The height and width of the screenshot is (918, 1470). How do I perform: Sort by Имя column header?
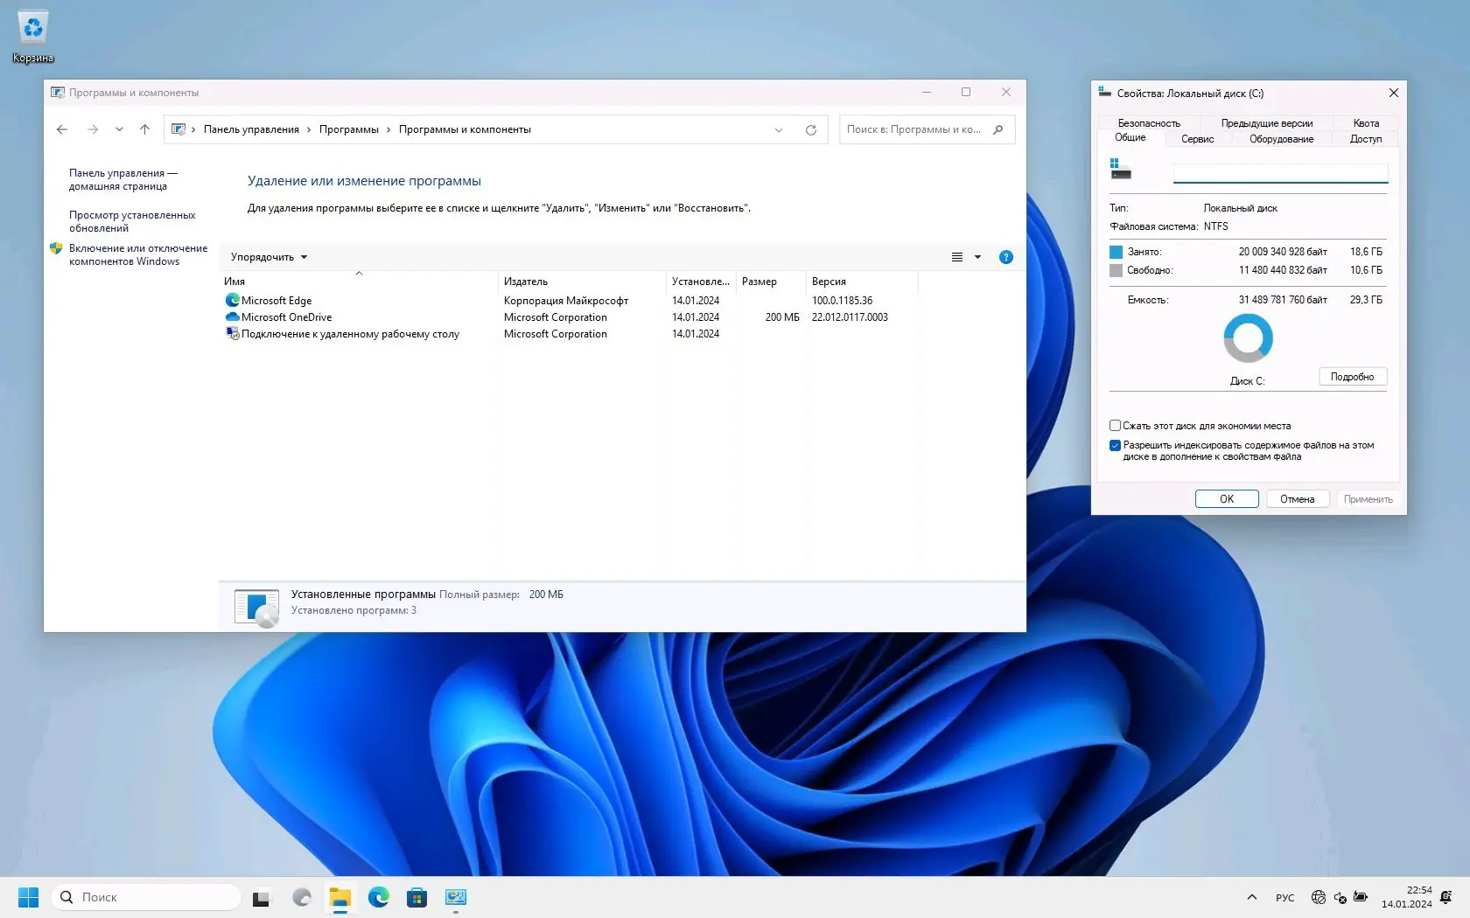point(359,282)
